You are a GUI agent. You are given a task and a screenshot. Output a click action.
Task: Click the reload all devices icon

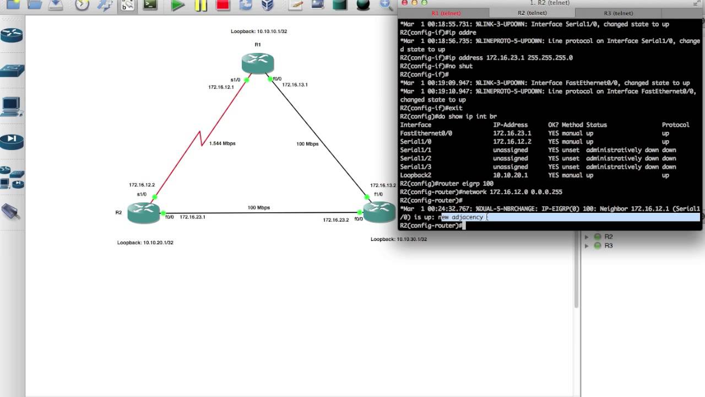click(x=245, y=5)
